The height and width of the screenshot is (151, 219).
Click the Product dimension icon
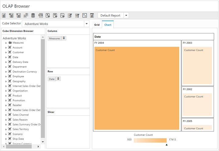point(10,95)
